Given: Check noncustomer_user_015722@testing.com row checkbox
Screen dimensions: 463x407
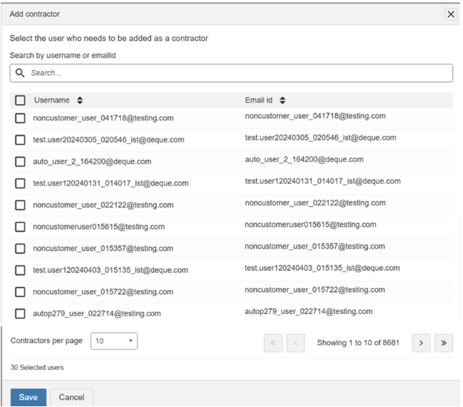Looking at the screenshot, I should coord(20,292).
